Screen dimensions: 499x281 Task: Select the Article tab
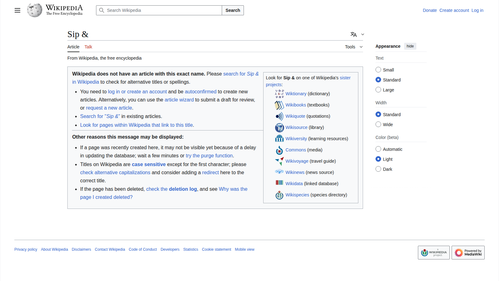tap(73, 47)
